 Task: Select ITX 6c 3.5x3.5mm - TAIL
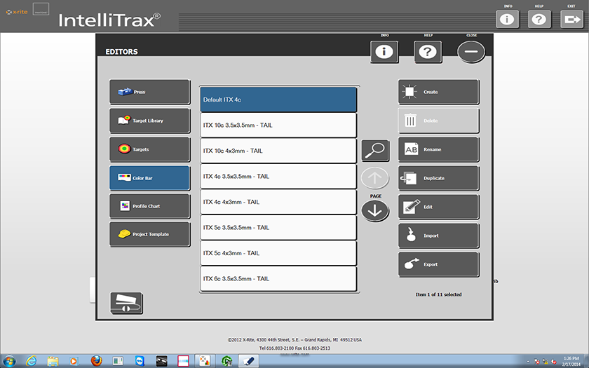point(278,278)
